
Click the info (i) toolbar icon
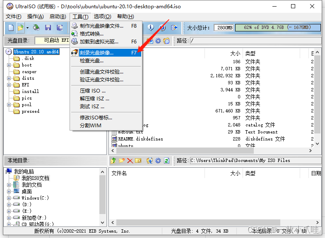tap(151, 28)
